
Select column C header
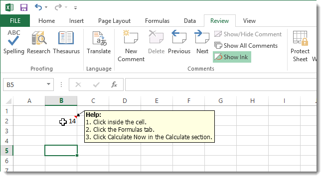coord(93,101)
